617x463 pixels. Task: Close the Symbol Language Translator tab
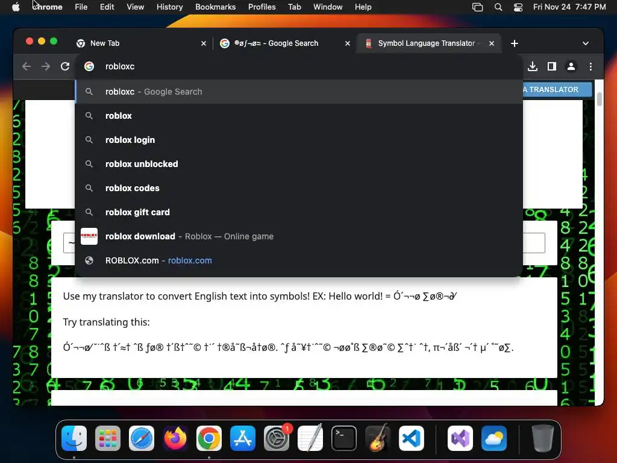coord(492,43)
